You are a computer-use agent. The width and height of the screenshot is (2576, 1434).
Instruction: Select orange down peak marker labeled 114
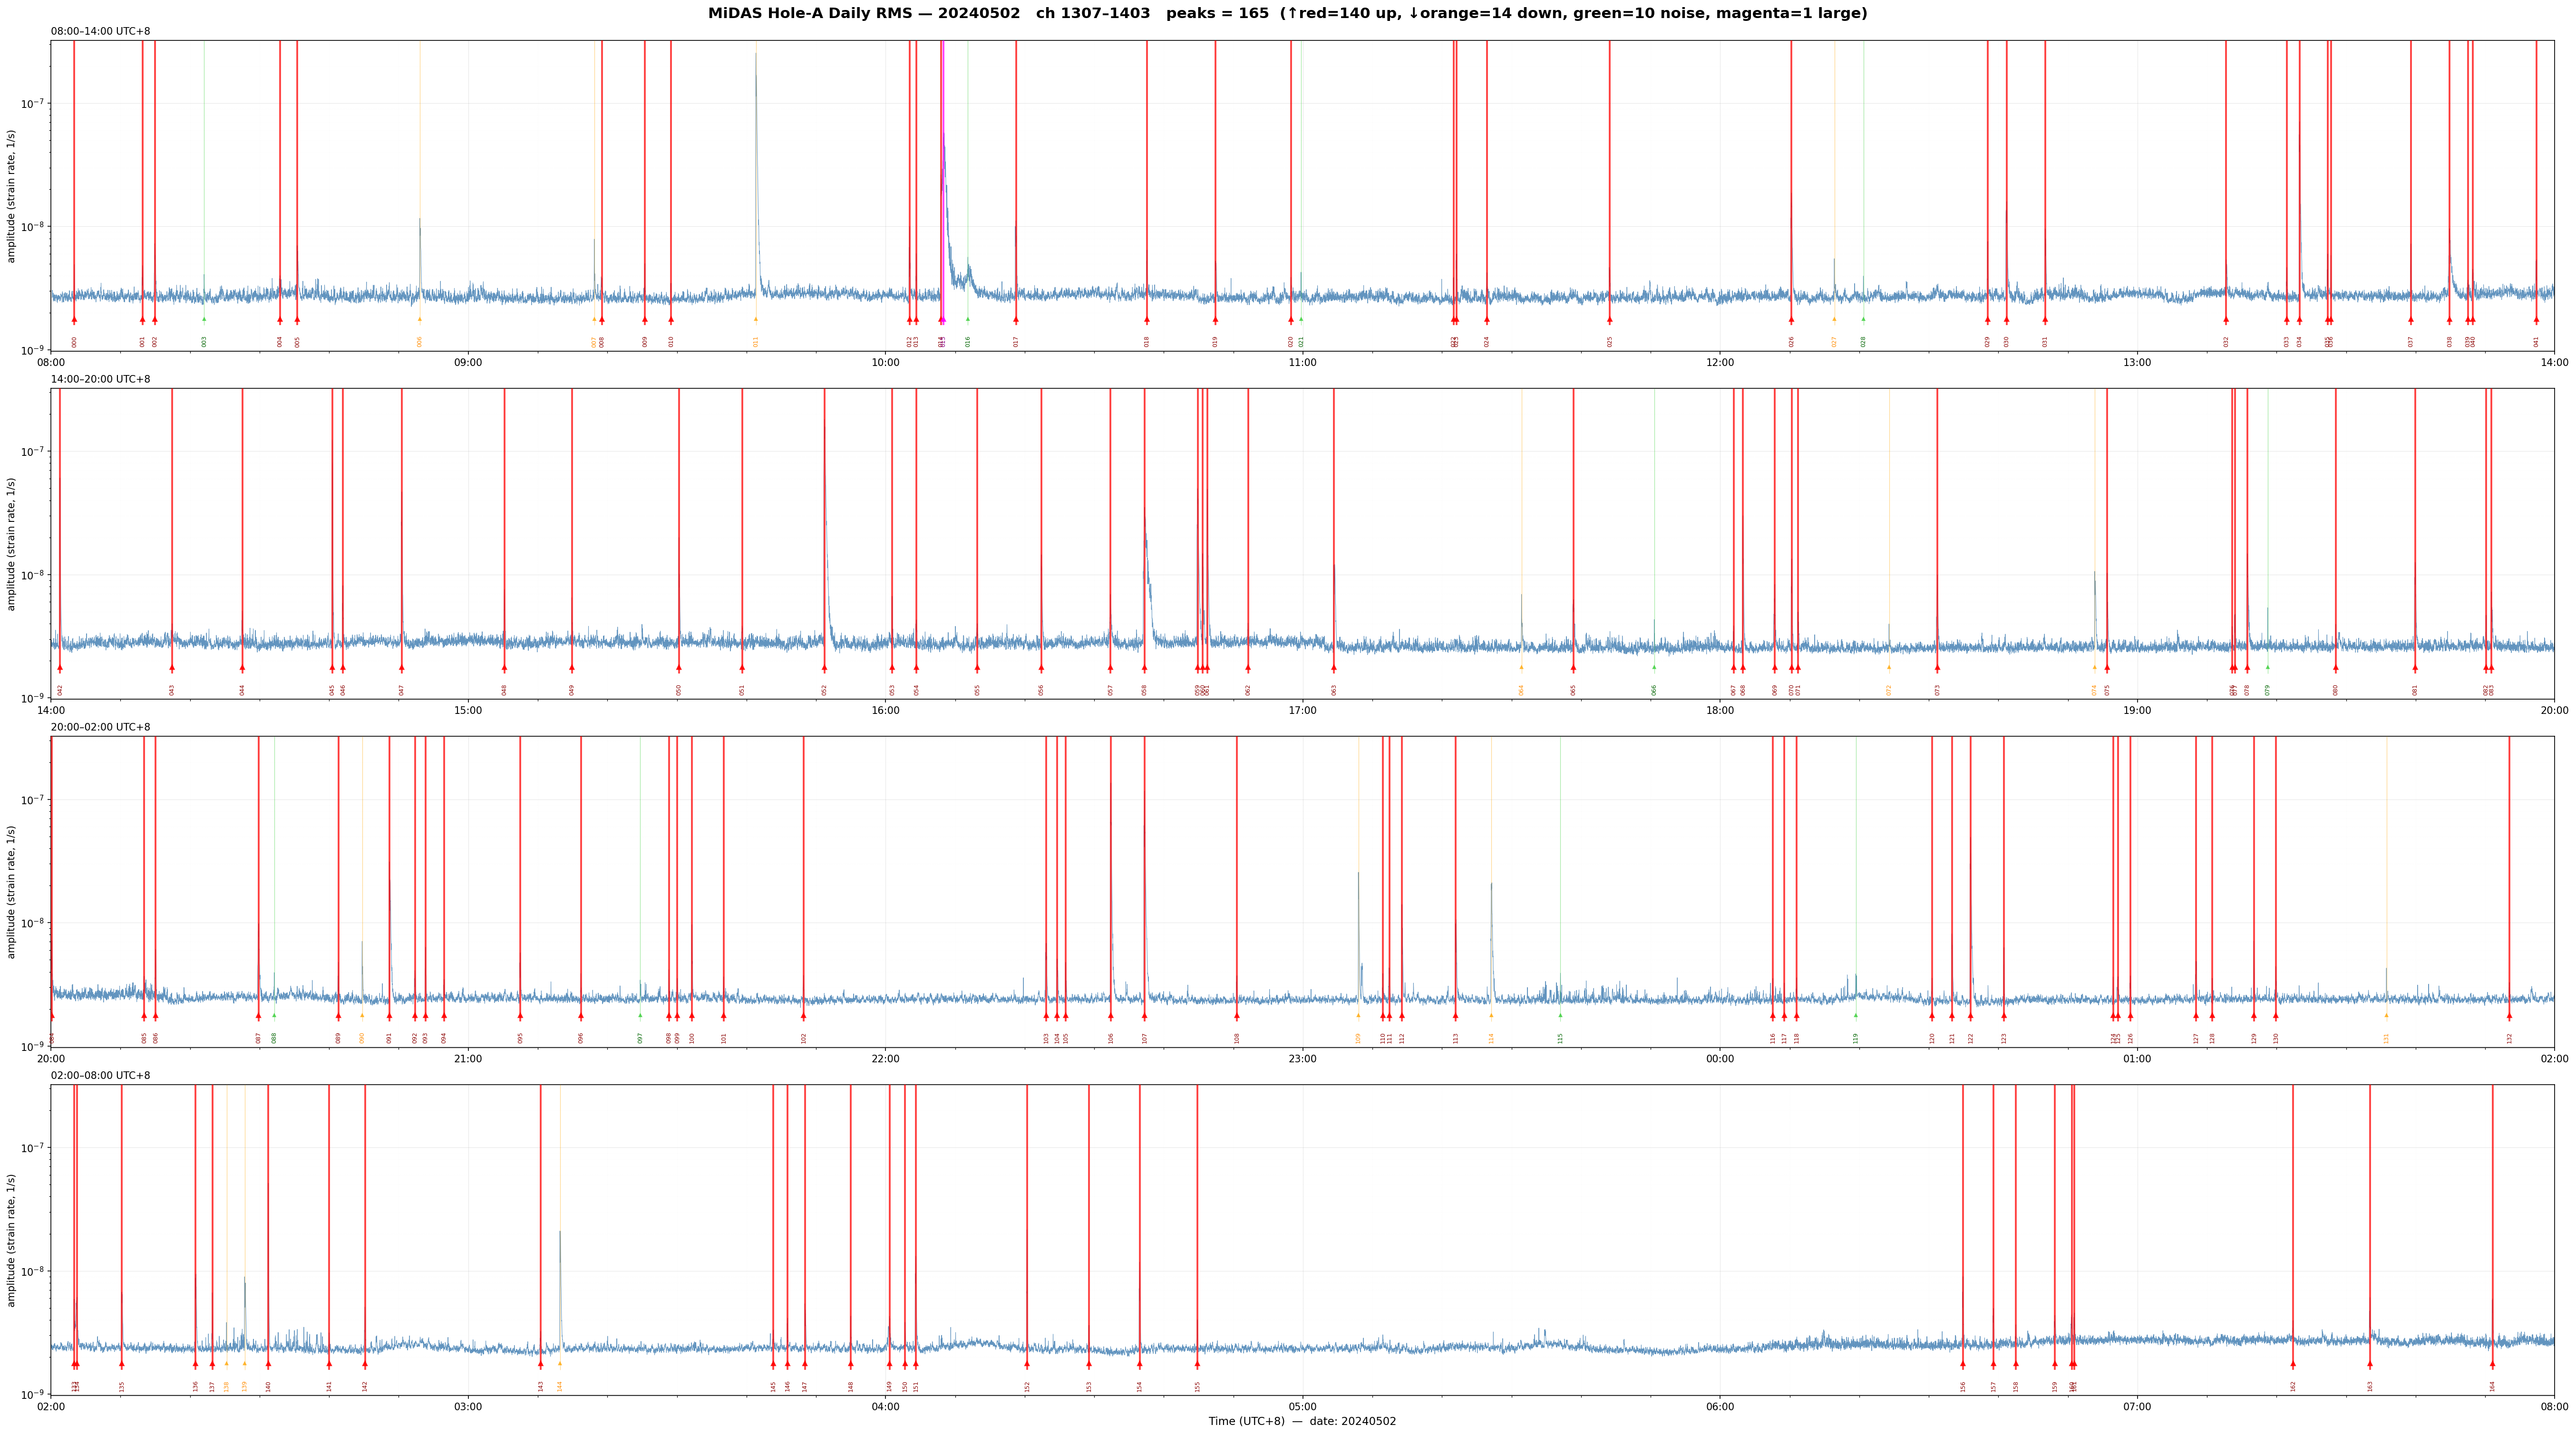[x=1491, y=1015]
